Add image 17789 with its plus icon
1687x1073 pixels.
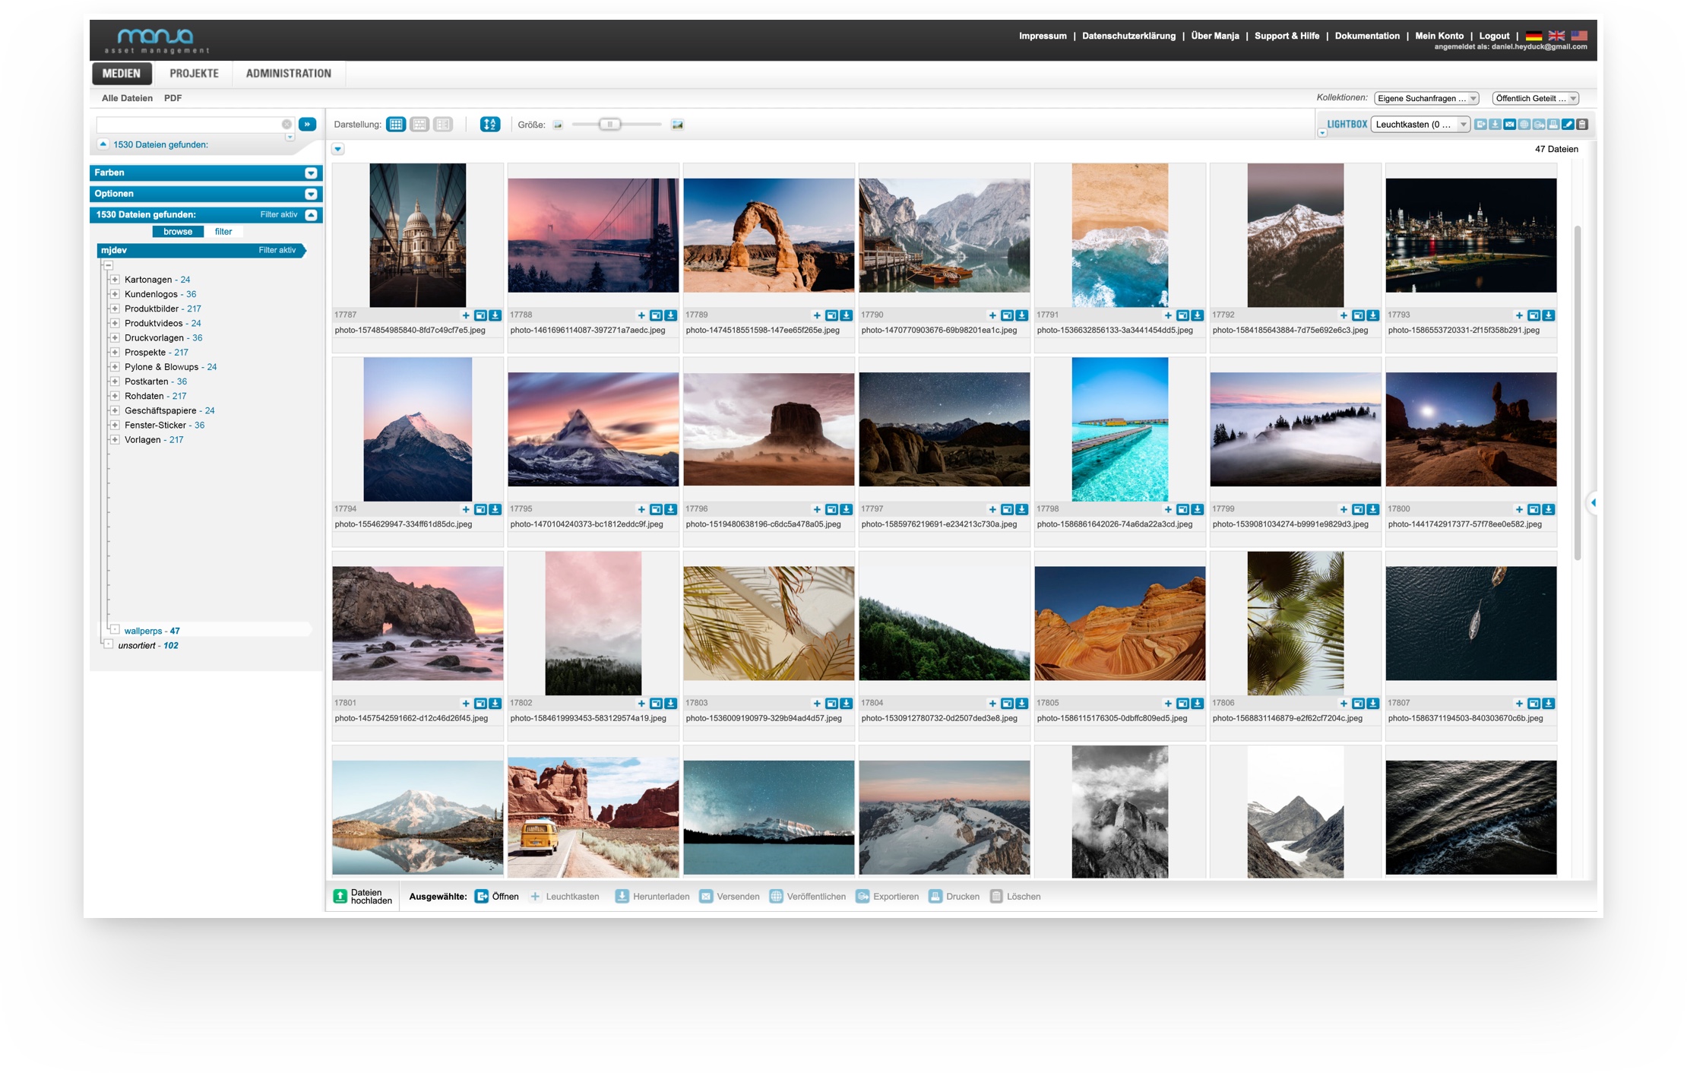pos(817,315)
